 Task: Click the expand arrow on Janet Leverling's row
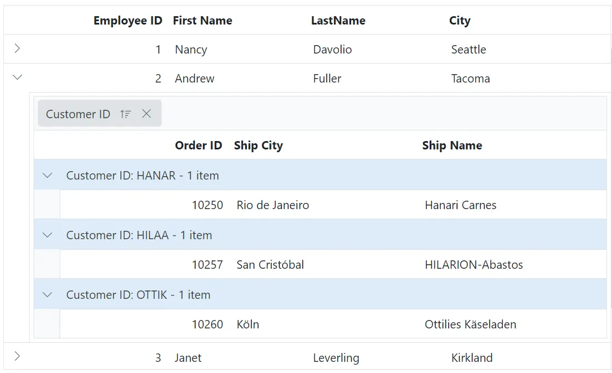(x=17, y=356)
